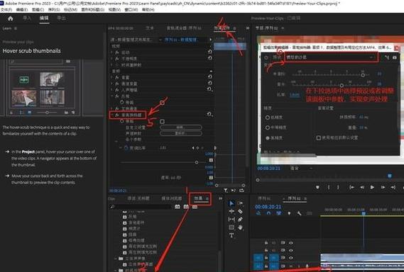Switch to the Effects panel tab

click(199, 198)
